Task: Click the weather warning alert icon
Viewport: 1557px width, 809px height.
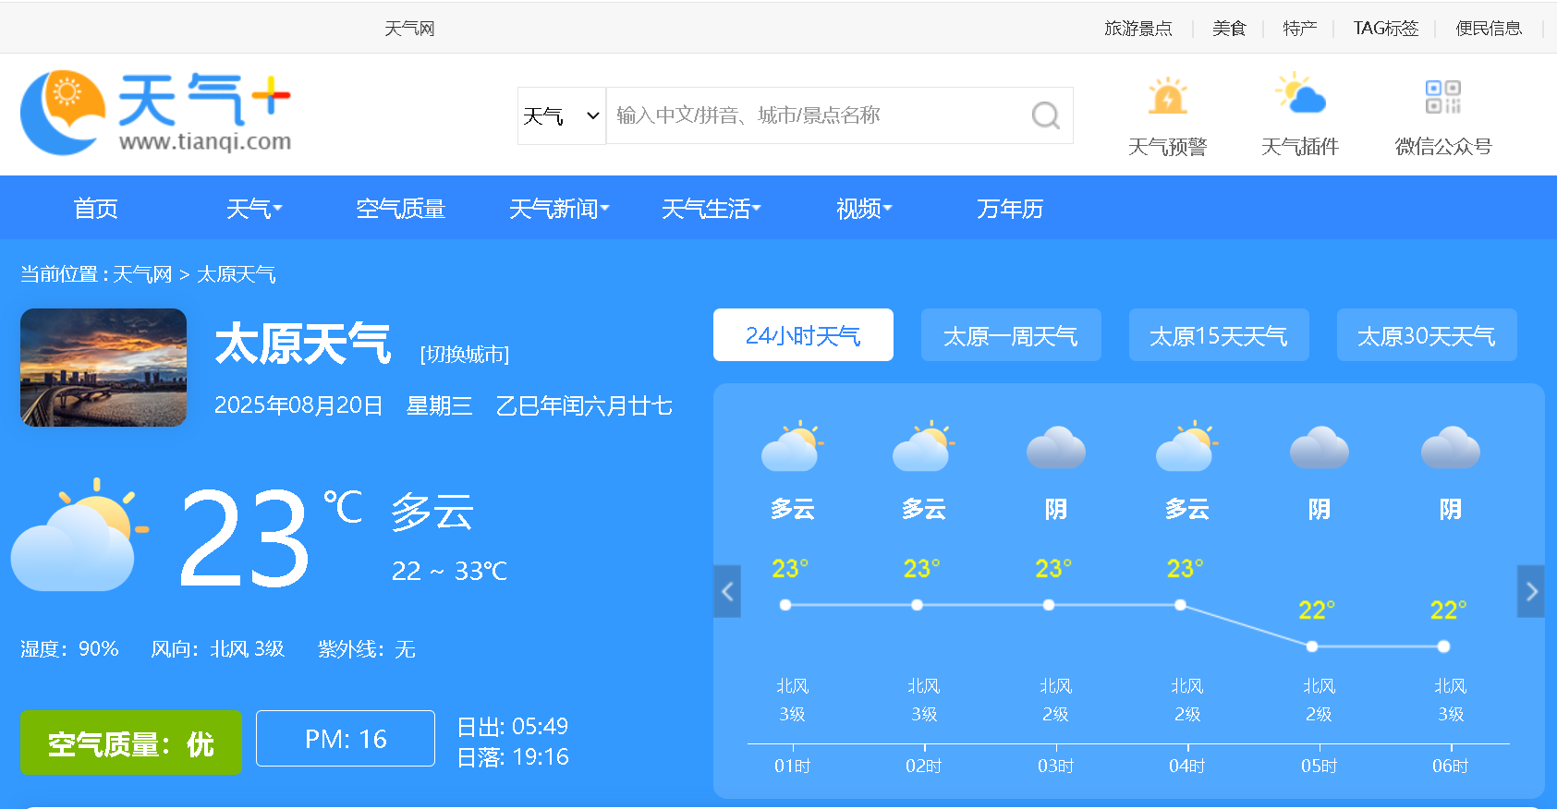Action: (x=1167, y=97)
